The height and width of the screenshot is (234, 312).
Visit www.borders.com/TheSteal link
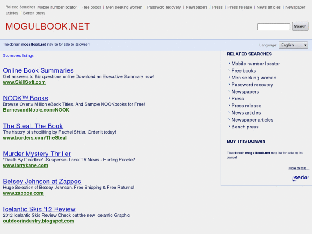[35, 138]
